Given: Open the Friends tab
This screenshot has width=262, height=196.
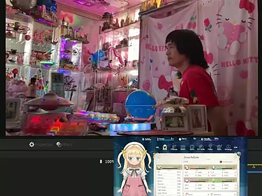Looking at the screenshot, I should pos(174,148).
